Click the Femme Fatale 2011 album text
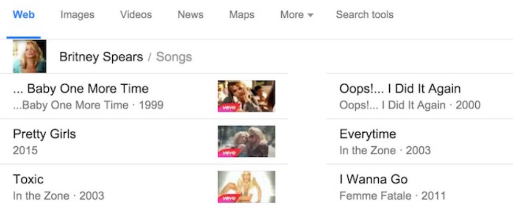This screenshot has width=513, height=209. pos(392,196)
